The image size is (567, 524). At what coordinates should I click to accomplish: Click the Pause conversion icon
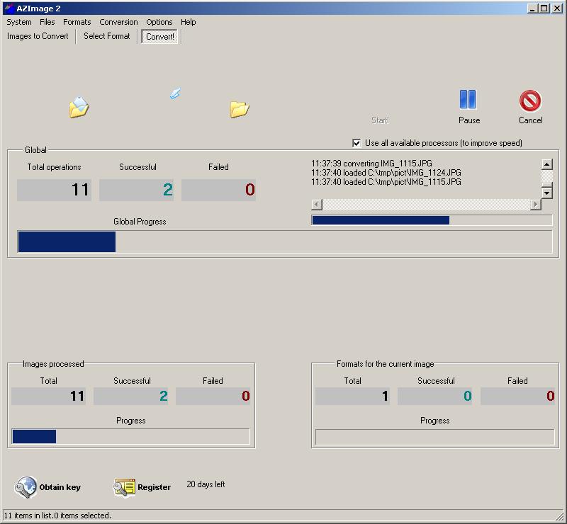pyautogui.click(x=468, y=99)
